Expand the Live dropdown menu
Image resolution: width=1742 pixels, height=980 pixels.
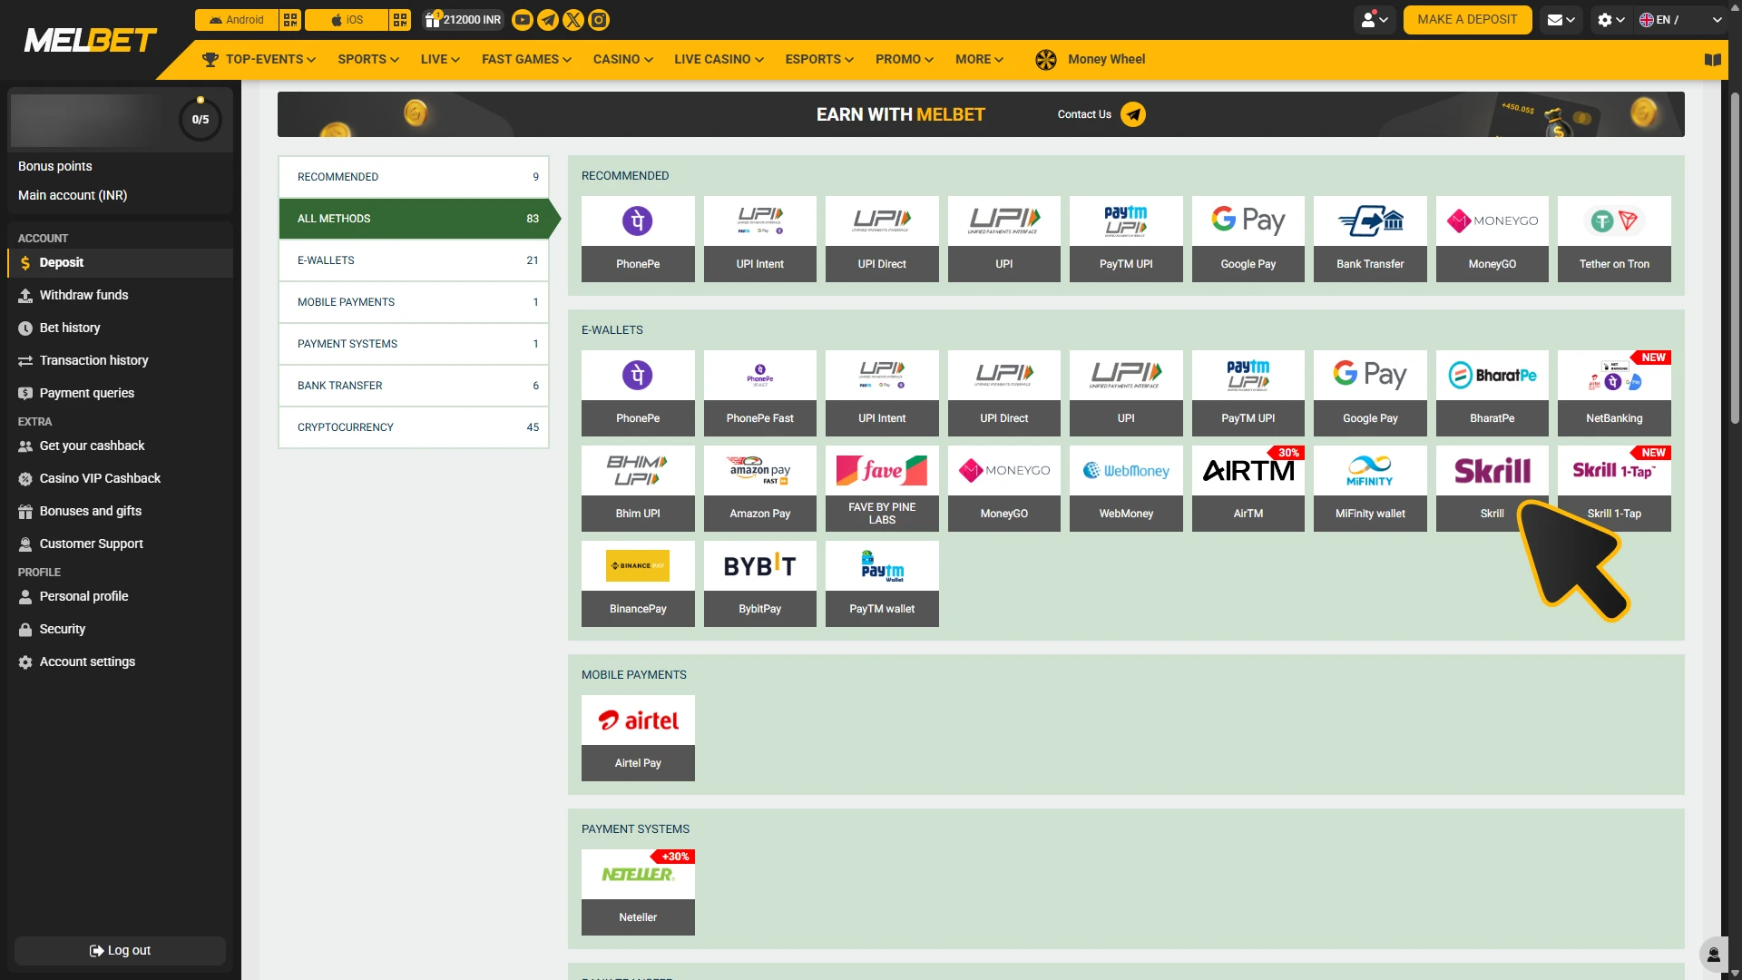[440, 60]
